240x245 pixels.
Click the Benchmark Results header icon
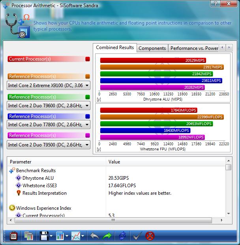(12, 170)
